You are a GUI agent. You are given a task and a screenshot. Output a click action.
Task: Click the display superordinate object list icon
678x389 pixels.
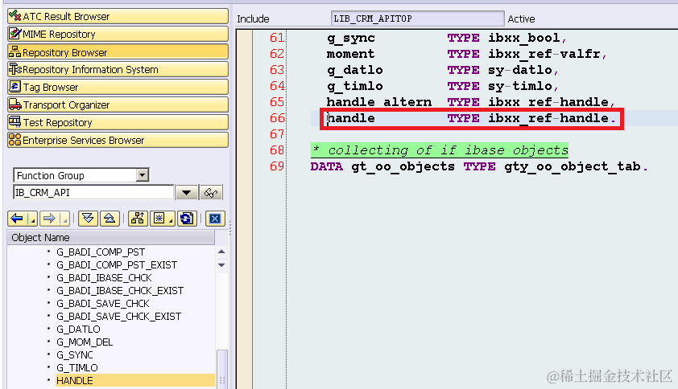tap(138, 219)
